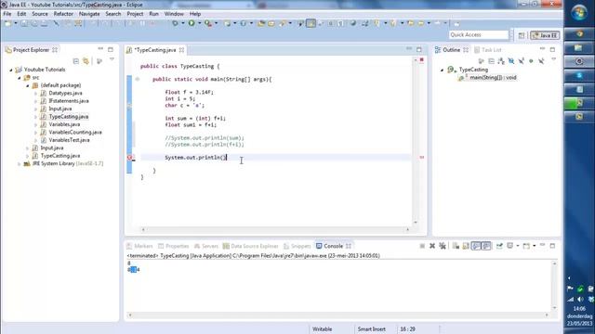Viewport: 595px width, 334px height.
Task: Open the Open Console dropdown
Action: click(x=535, y=246)
